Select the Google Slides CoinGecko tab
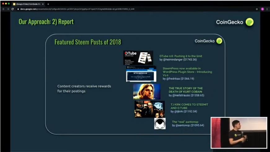The height and width of the screenshot is (152, 270). point(29,4)
